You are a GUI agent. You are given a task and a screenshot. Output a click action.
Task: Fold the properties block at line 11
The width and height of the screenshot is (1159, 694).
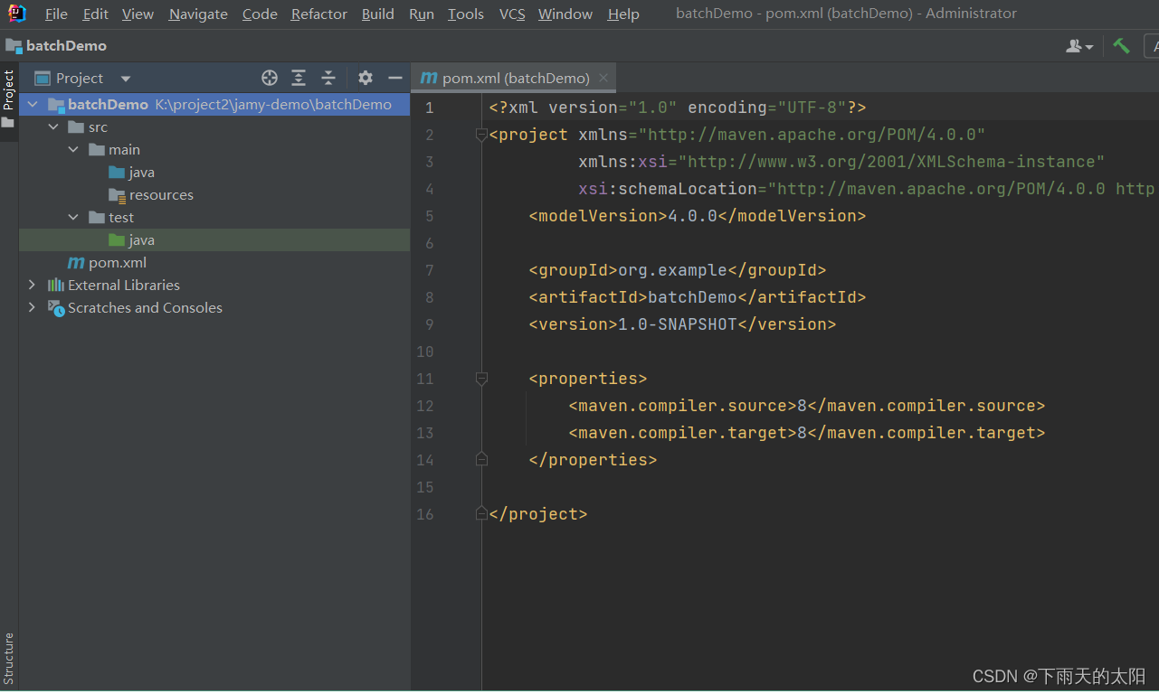click(x=481, y=379)
